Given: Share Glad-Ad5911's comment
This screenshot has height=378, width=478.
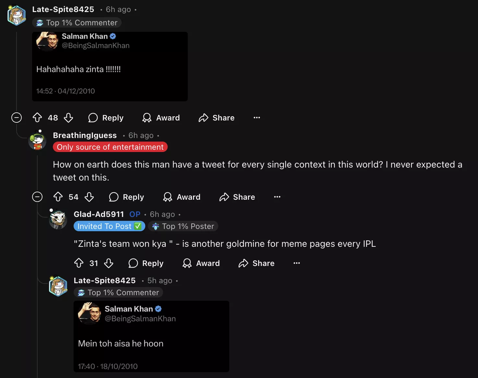Looking at the screenshot, I should [x=257, y=263].
